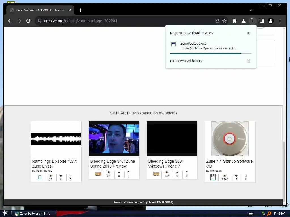290x217 pixels.
Task: Open Bleeding Edge 368: Windows Phone 7 title
Action: coord(165,164)
